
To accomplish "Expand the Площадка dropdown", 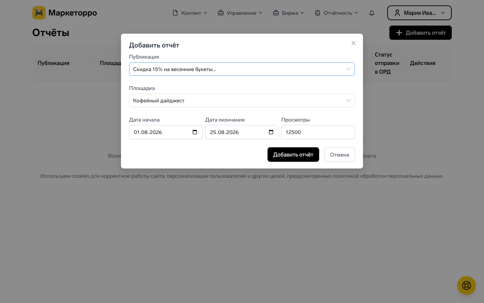I will [242, 100].
